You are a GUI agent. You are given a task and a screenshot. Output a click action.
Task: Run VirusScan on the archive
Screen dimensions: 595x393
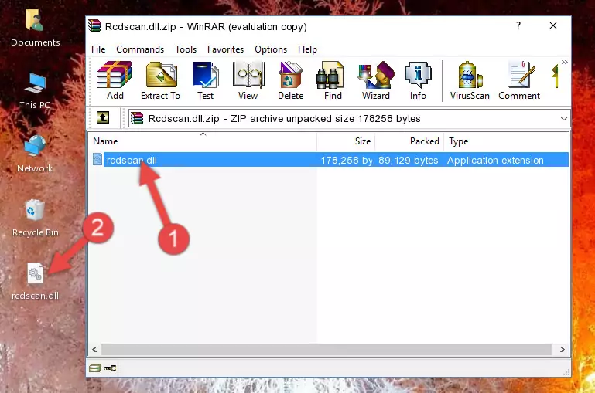470,80
